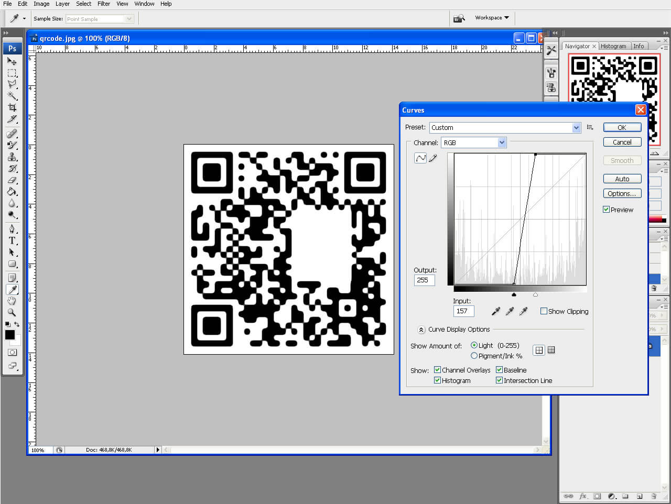This screenshot has width=671, height=504.
Task: Select Pigment/Ink % radio button
Action: click(x=474, y=356)
